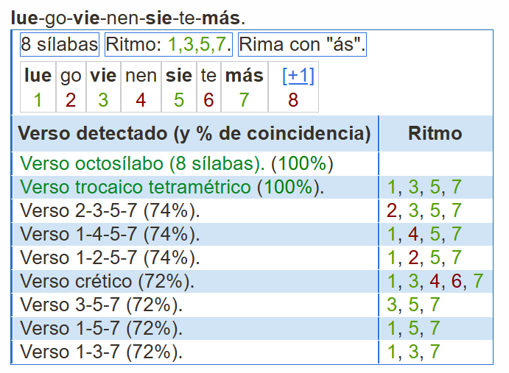Select the 'Verso 1-4-5-7 (74%)' row
The width and height of the screenshot is (509, 373).
pyautogui.click(x=253, y=234)
